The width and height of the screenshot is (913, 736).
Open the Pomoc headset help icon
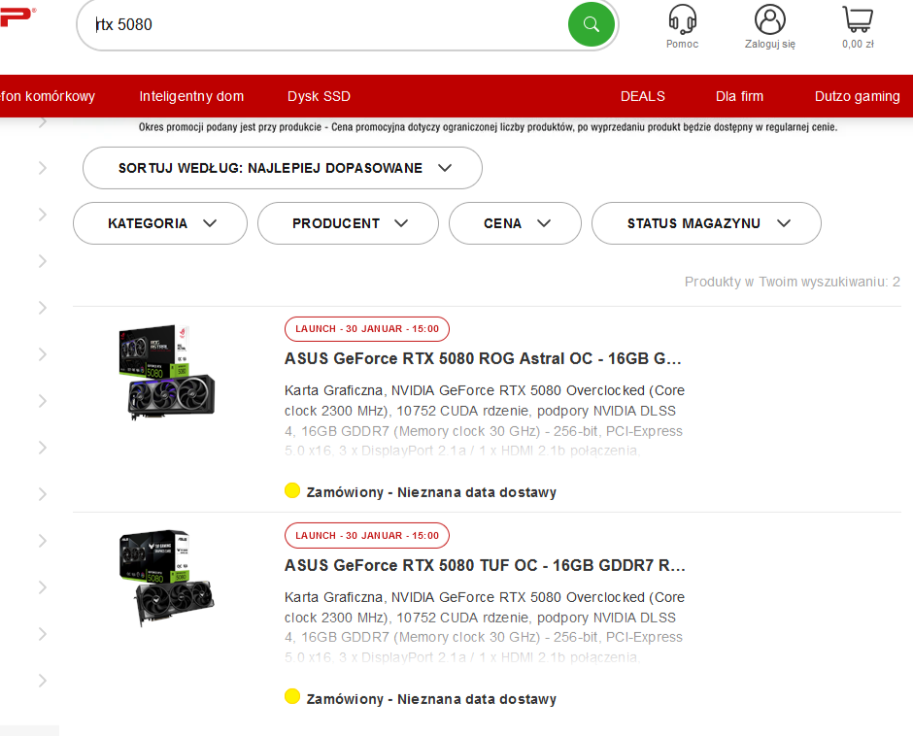(x=682, y=19)
